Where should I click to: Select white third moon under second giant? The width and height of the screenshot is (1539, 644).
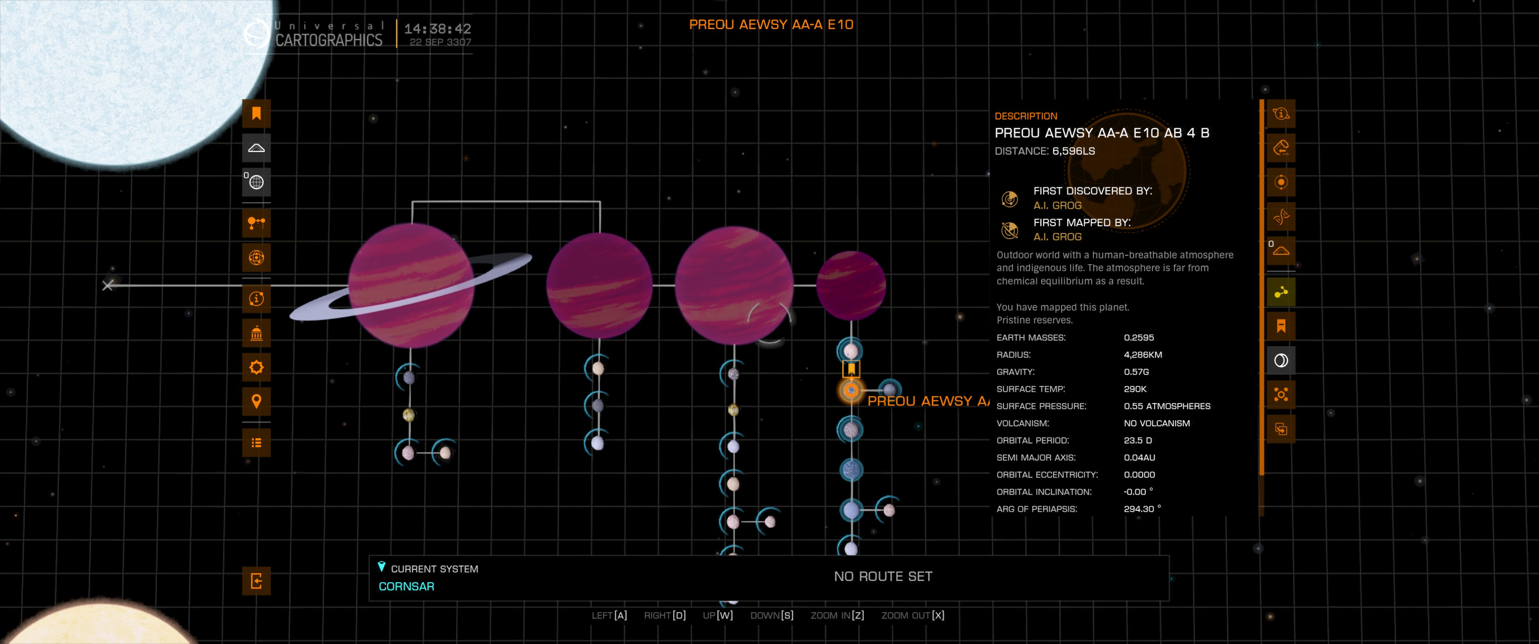[x=597, y=443]
